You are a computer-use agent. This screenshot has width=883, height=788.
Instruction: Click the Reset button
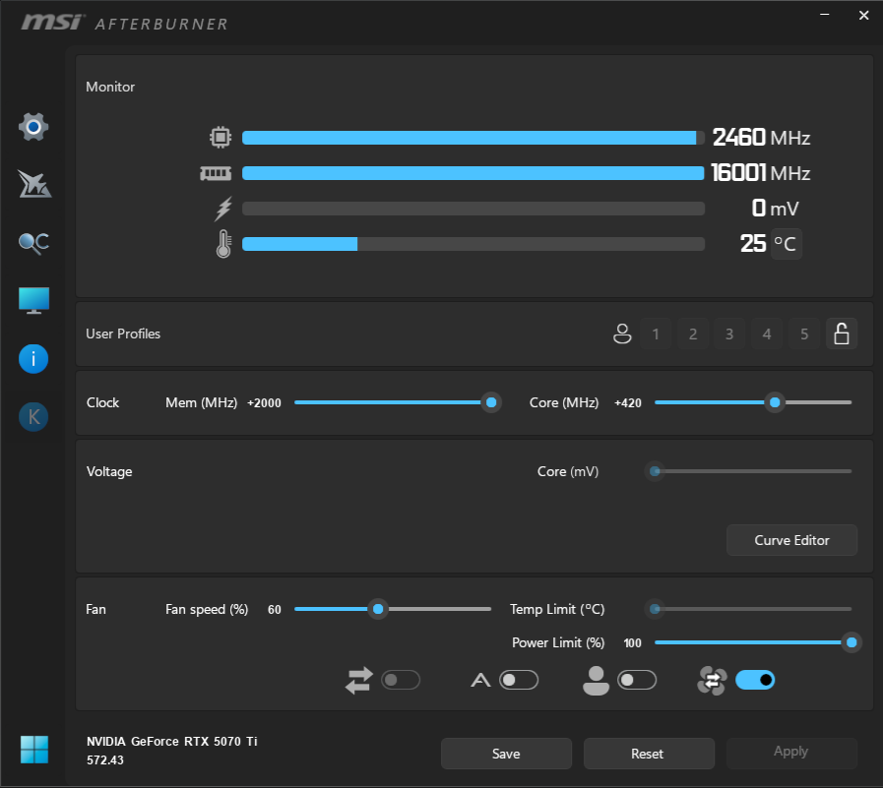pyautogui.click(x=648, y=754)
